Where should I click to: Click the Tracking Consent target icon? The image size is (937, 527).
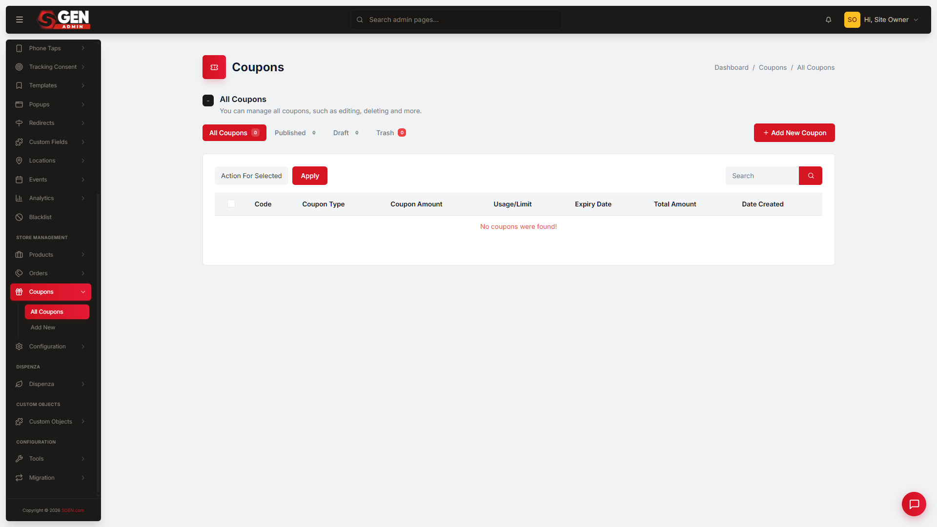19,67
